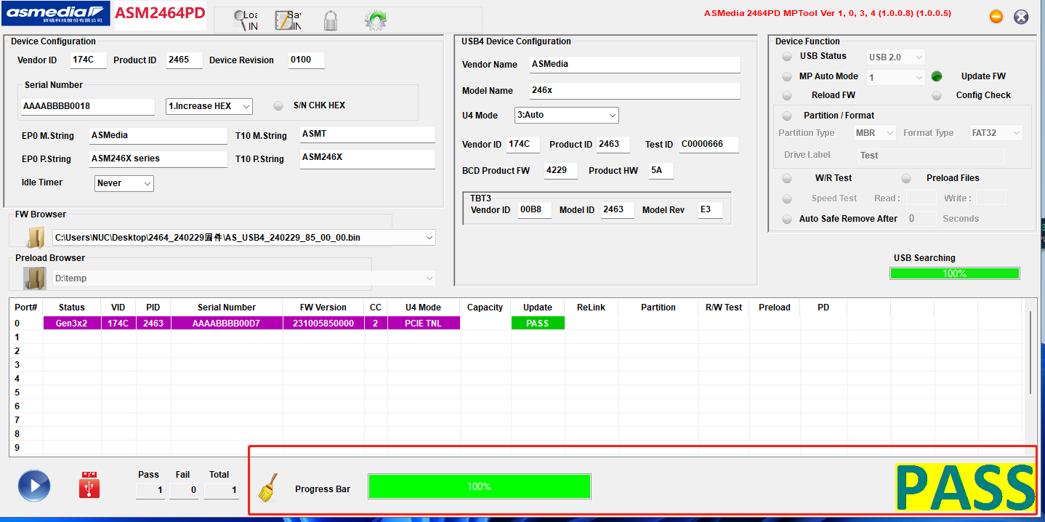Expand the firmware file path dropdown
Viewport: 1045px width, 522px height.
(244, 238)
